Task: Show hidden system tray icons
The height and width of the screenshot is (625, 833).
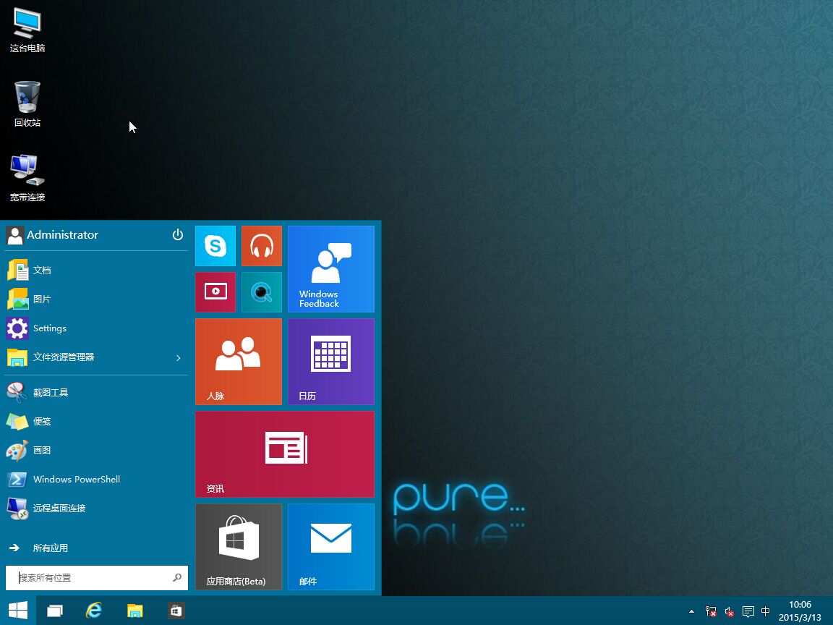Action: point(691,611)
